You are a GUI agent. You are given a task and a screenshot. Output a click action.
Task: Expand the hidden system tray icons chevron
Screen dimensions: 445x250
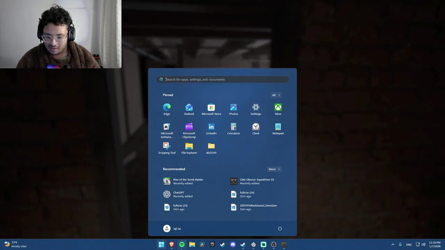click(x=393, y=245)
